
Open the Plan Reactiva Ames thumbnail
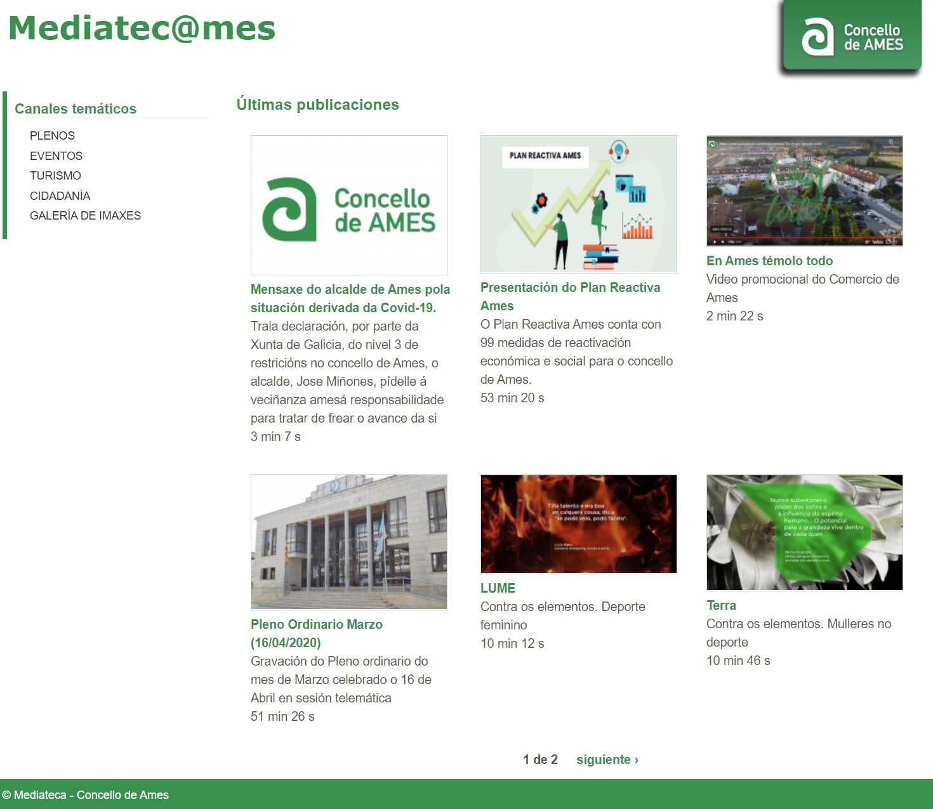pyautogui.click(x=579, y=204)
